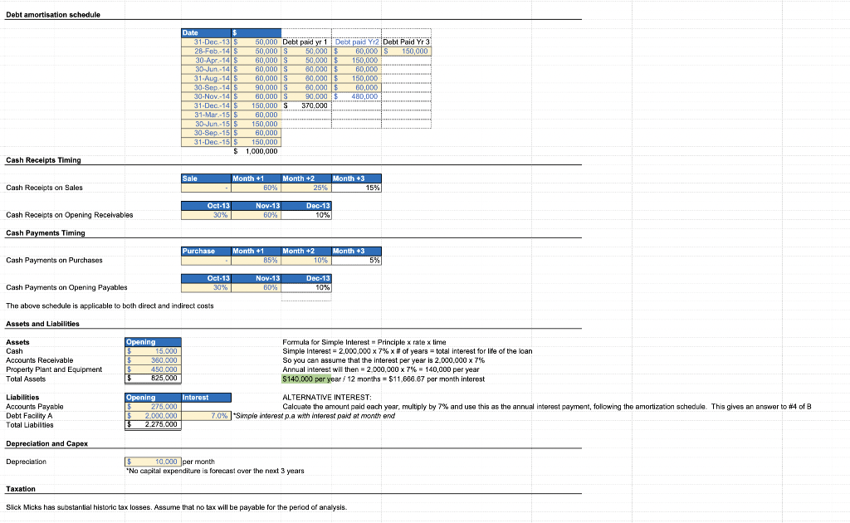Click the 10,000 depreciation input cell
This screenshot has height=523, width=850.
pos(153,462)
